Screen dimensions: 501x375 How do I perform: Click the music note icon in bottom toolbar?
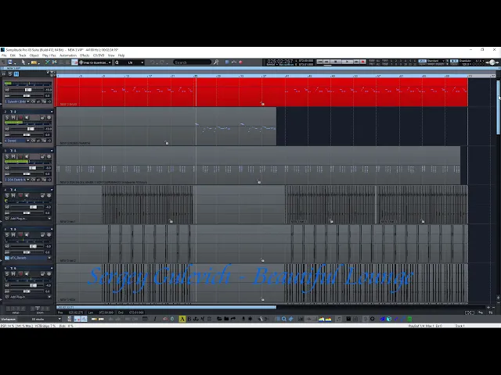pos(338,319)
